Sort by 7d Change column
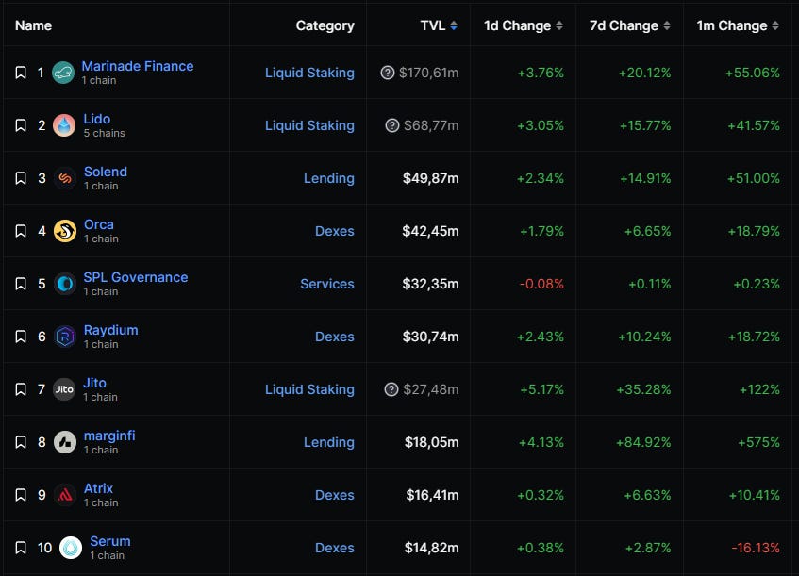Image resolution: width=799 pixels, height=576 pixels. [629, 25]
